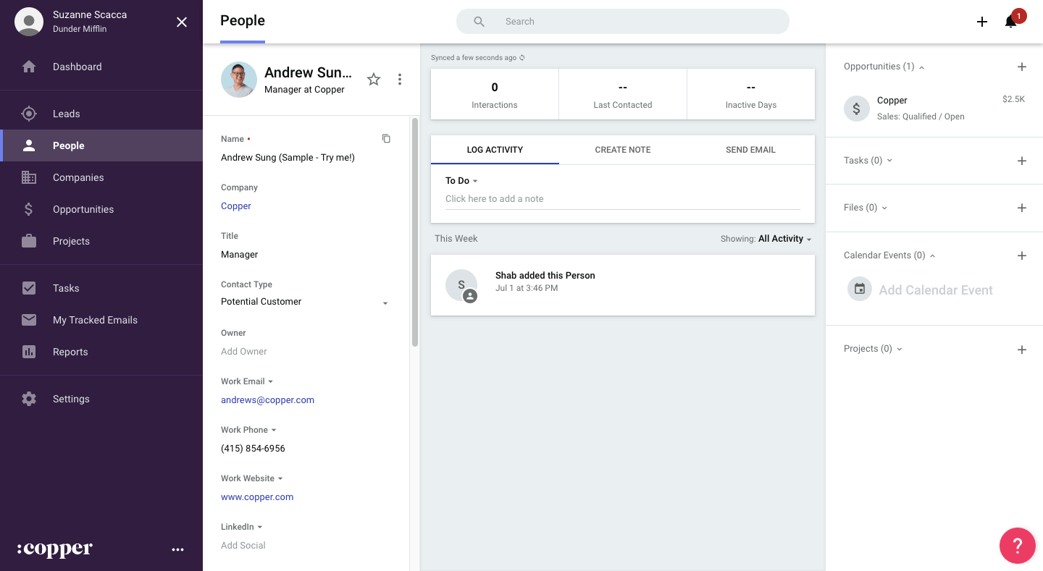Screen dimensions: 1043x571
Task: Expand the Projects (0) section
Action: [900, 349]
